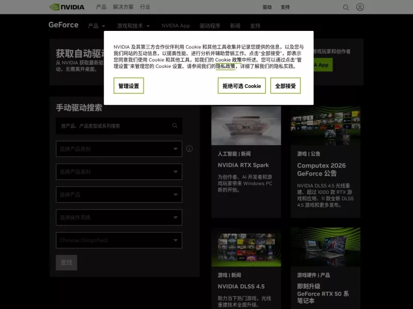Open the Cookie 政策 link in dialog

[228, 60]
